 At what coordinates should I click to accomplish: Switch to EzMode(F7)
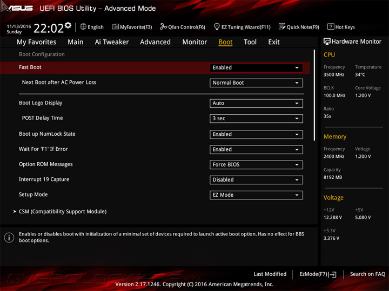(313, 274)
